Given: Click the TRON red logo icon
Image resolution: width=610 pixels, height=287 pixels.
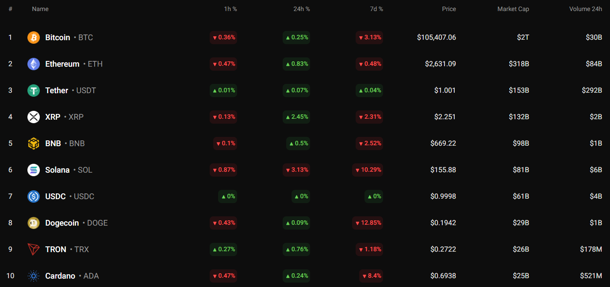Looking at the screenshot, I should 34,249.
